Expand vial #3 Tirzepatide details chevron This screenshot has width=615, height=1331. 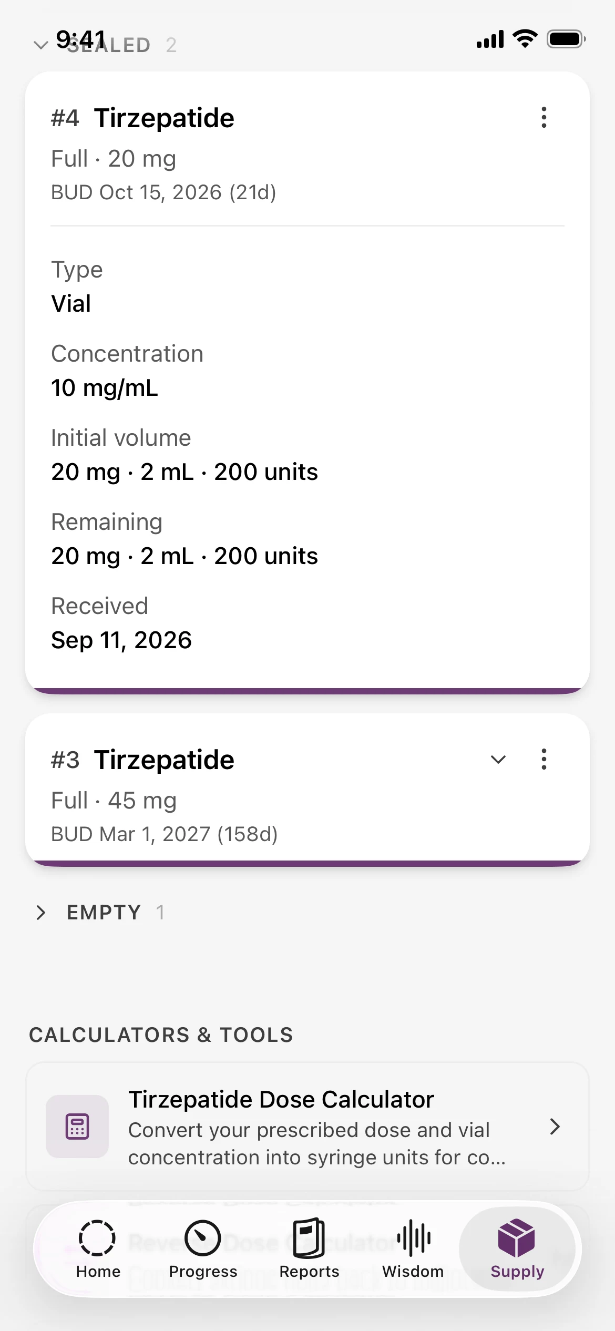click(498, 759)
